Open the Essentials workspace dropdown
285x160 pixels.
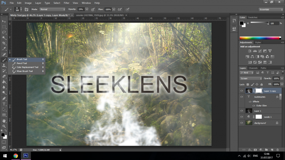point(271,9)
